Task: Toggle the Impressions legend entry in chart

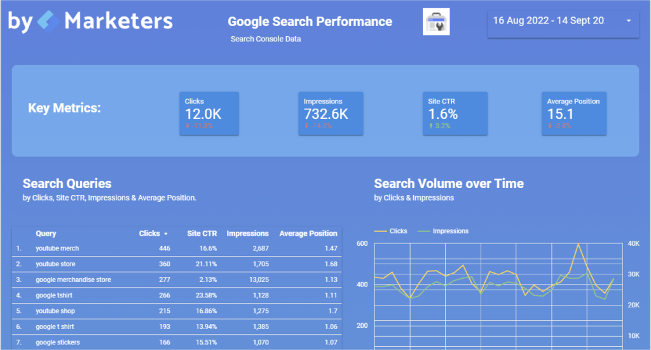Action: (x=443, y=231)
